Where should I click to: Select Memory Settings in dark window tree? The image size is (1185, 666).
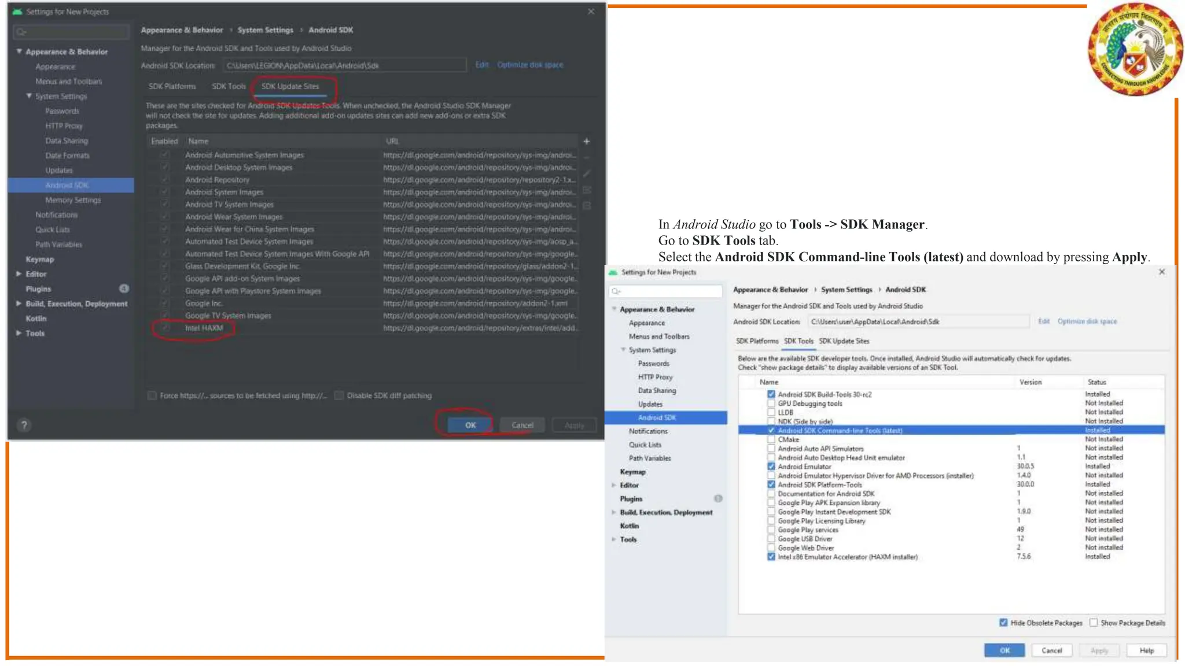click(73, 200)
